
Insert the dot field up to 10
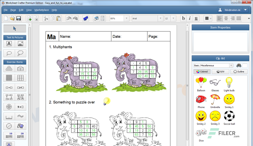coord(9,135)
